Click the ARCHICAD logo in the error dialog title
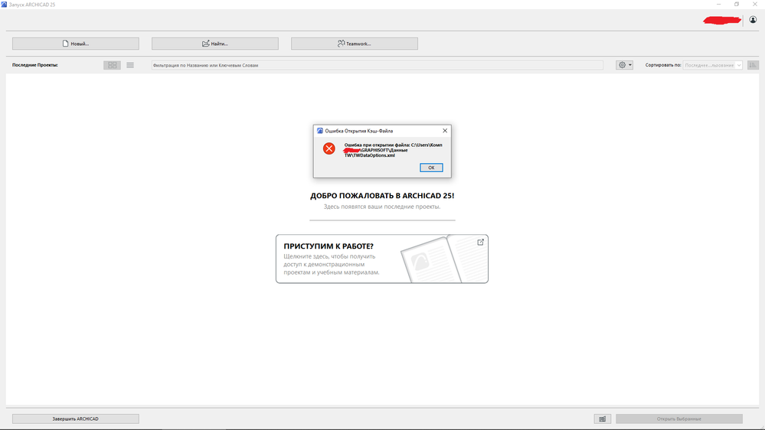 click(320, 131)
